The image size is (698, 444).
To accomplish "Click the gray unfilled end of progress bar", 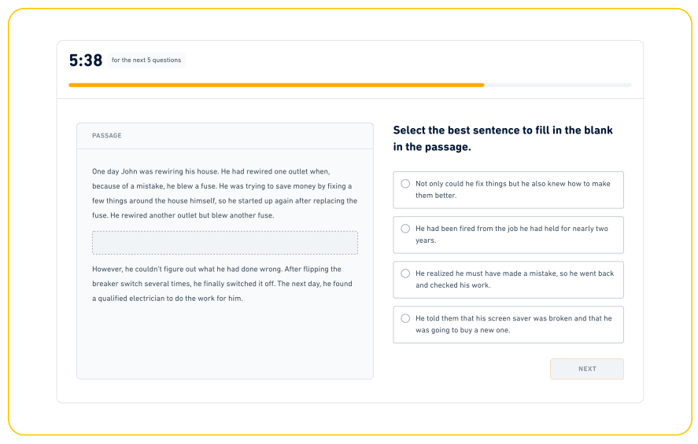I will [x=557, y=85].
